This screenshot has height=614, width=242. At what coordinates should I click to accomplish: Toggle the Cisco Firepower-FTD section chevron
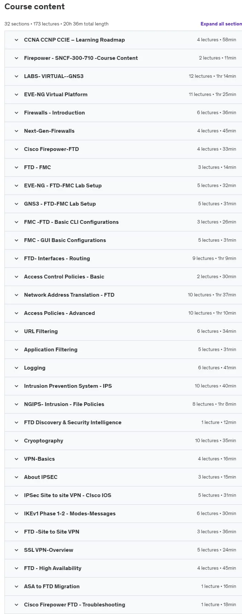(16, 149)
